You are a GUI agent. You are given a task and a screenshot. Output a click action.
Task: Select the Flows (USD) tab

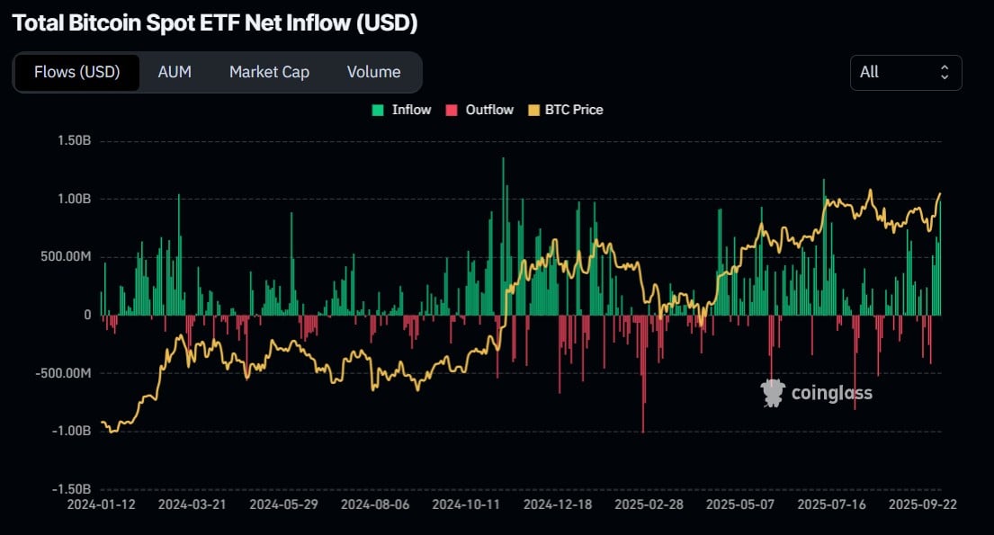point(77,72)
